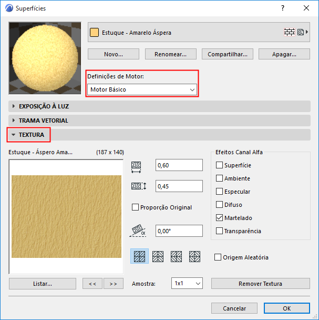The image size is (319, 320).
Task: Open surface list with small arrow beside name
Action: [307, 32]
